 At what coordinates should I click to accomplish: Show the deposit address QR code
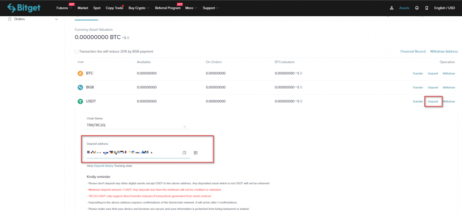coord(196,153)
